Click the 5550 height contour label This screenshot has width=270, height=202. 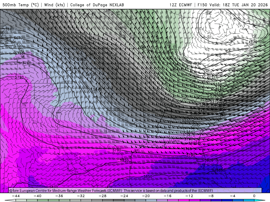click(x=187, y=121)
